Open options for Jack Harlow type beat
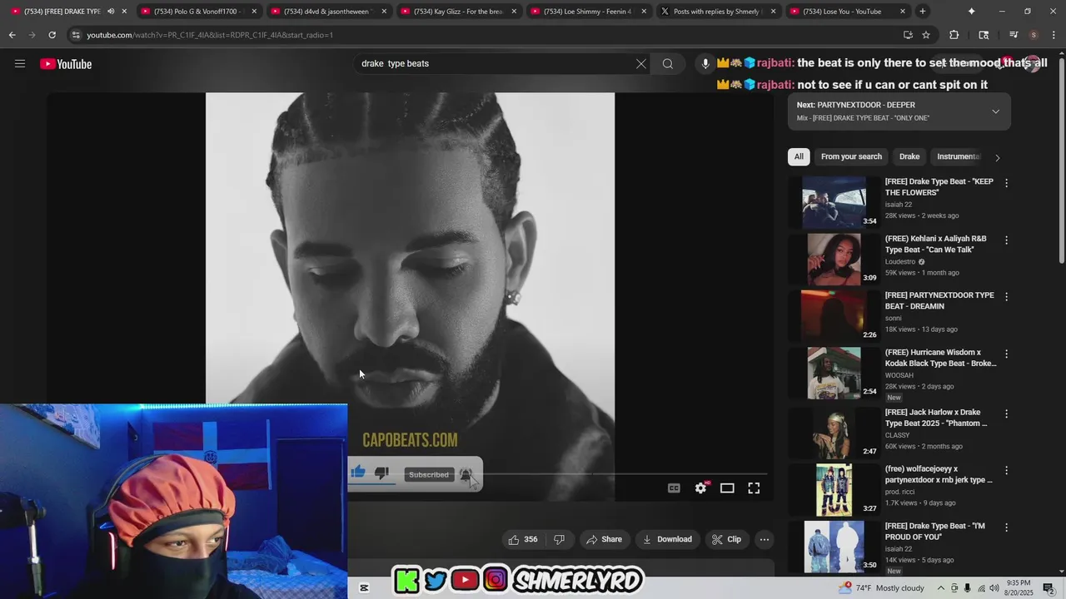Image resolution: width=1066 pixels, height=599 pixels. point(1006,413)
